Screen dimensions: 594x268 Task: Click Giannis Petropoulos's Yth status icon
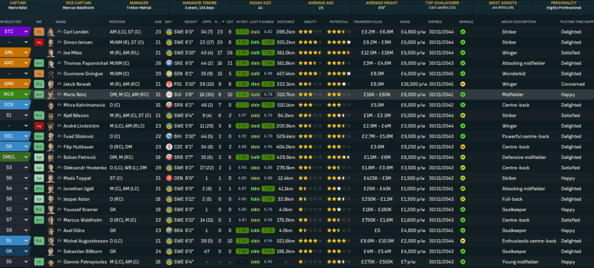click(x=39, y=262)
